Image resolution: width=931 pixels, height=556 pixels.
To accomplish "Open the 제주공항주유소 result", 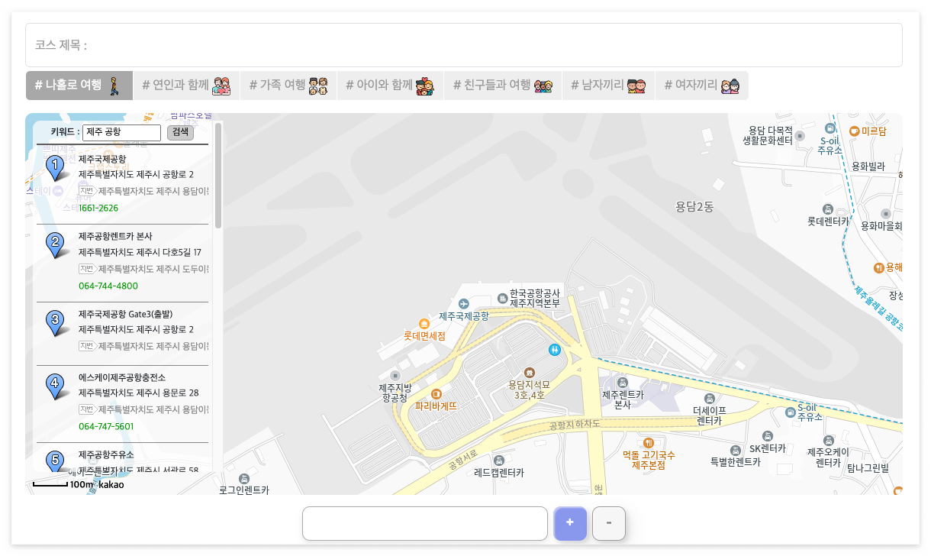I will [x=106, y=454].
